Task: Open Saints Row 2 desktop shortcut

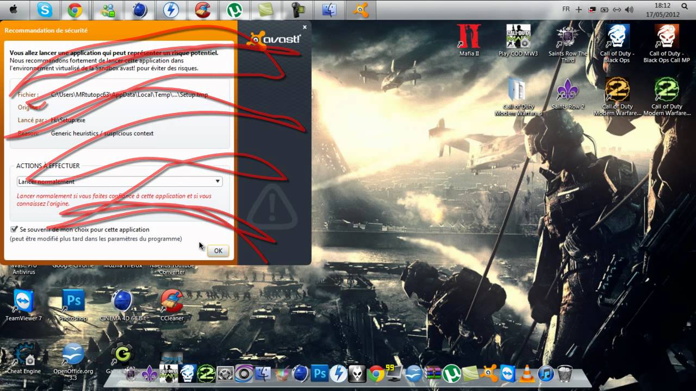Action: pyautogui.click(x=568, y=93)
